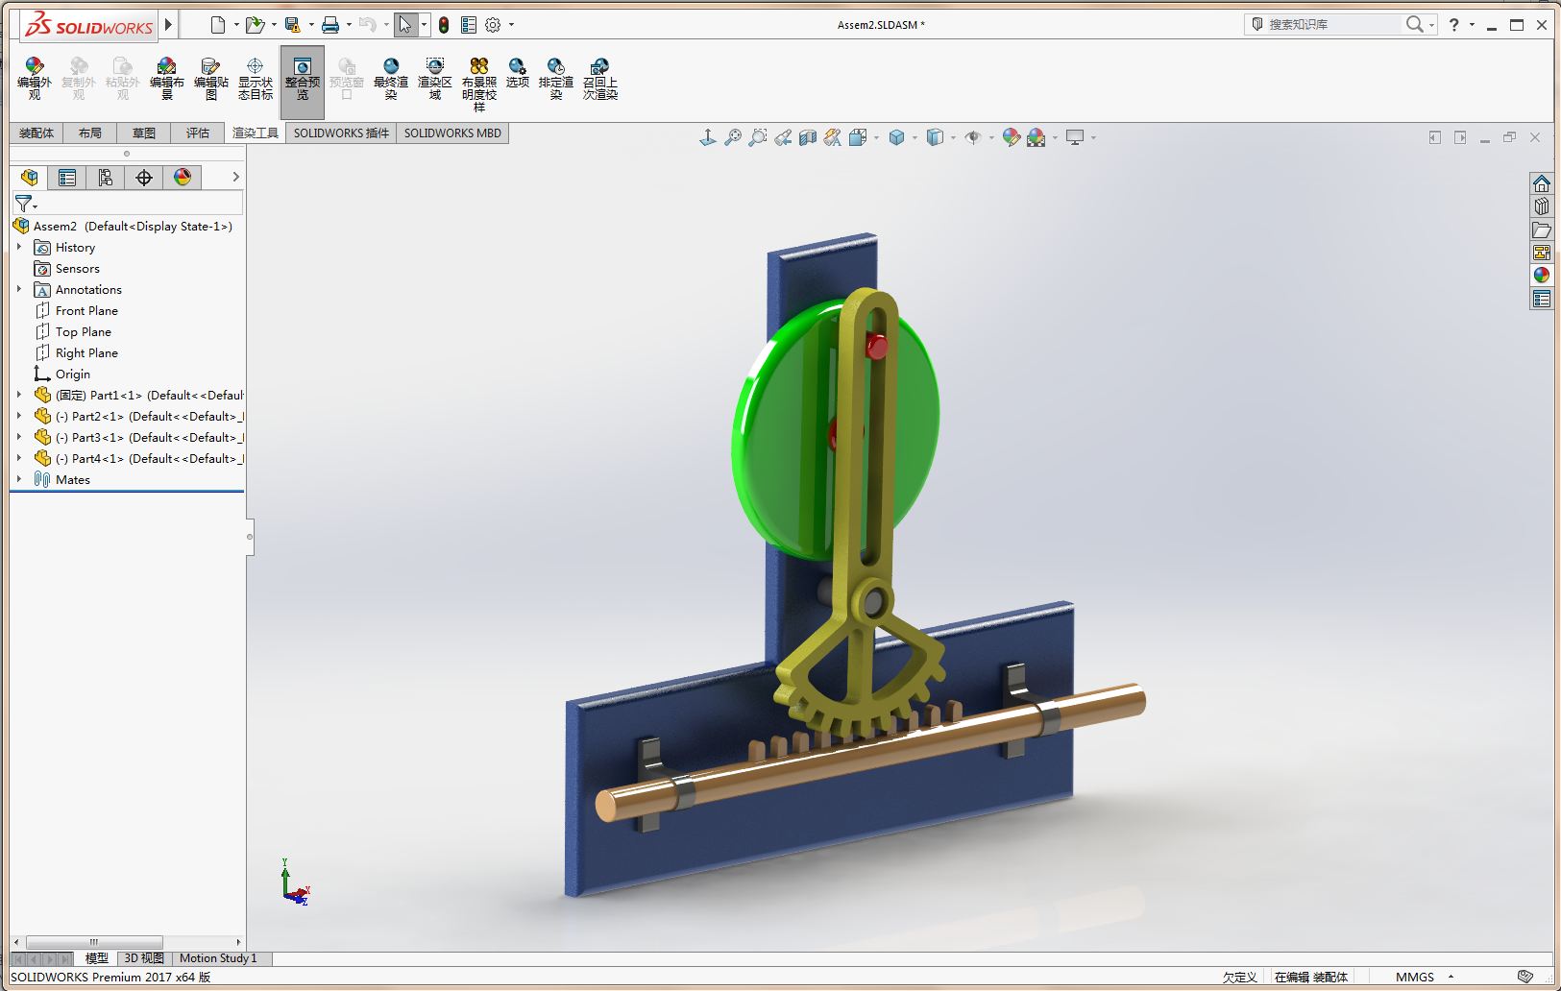Open the SOLIDWORKS 插件 tab
This screenshot has height=991, width=1561.
pos(341,133)
